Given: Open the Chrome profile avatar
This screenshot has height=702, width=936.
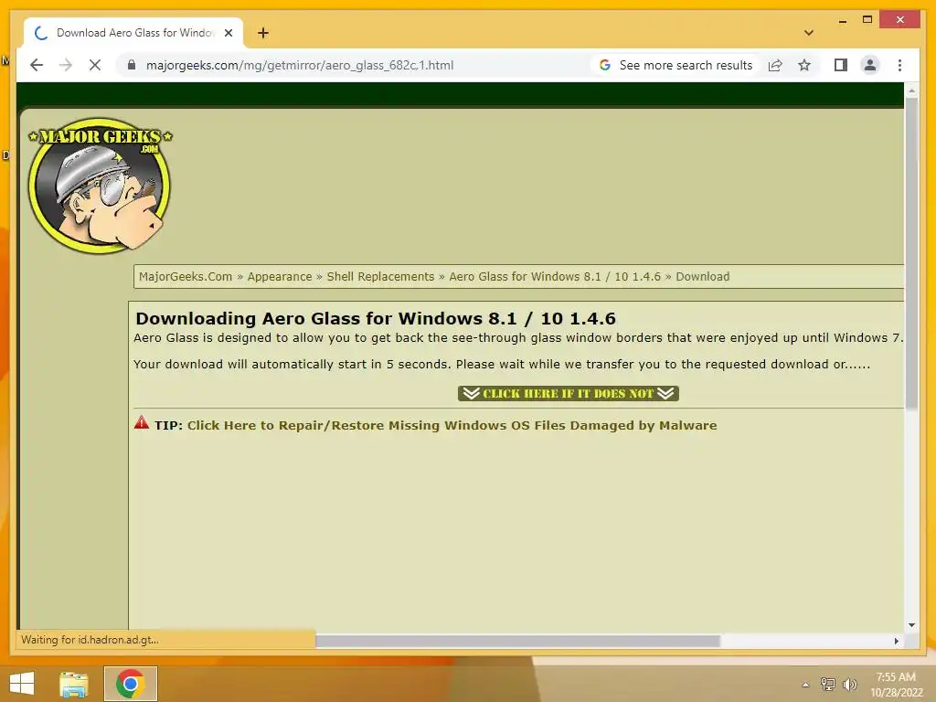Looking at the screenshot, I should (x=870, y=65).
